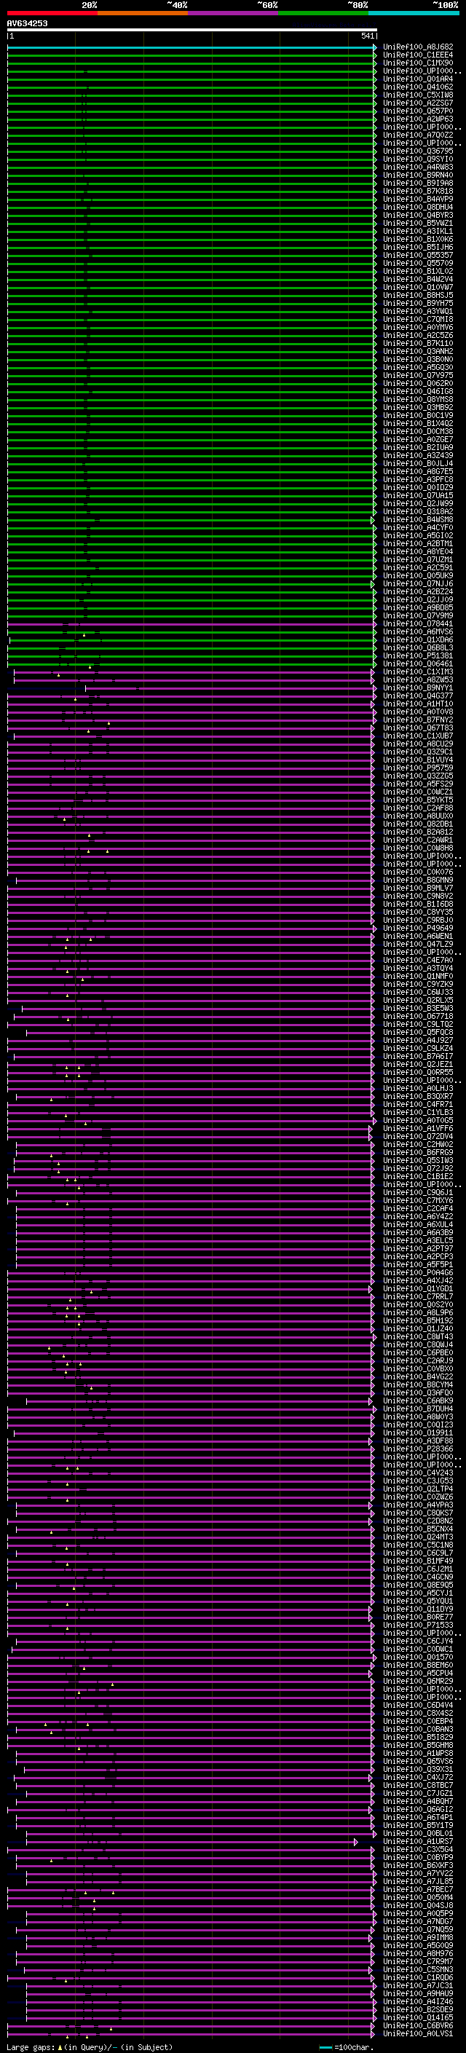466x2053 pixels.
Task: Click the green alignment bar for C1EEE4
Action: [192, 55]
